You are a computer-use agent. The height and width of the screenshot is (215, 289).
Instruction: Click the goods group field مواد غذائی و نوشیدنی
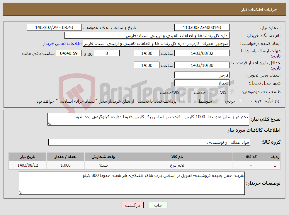point(149,142)
